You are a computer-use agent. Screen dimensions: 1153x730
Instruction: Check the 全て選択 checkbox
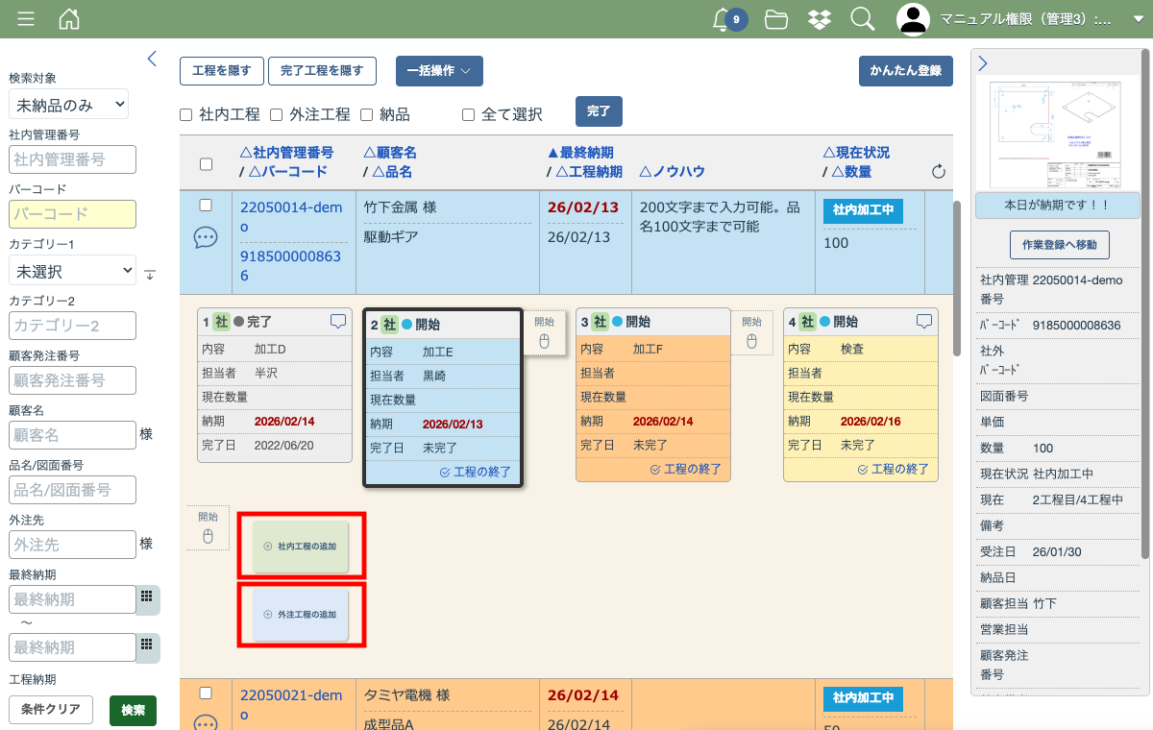tap(469, 115)
